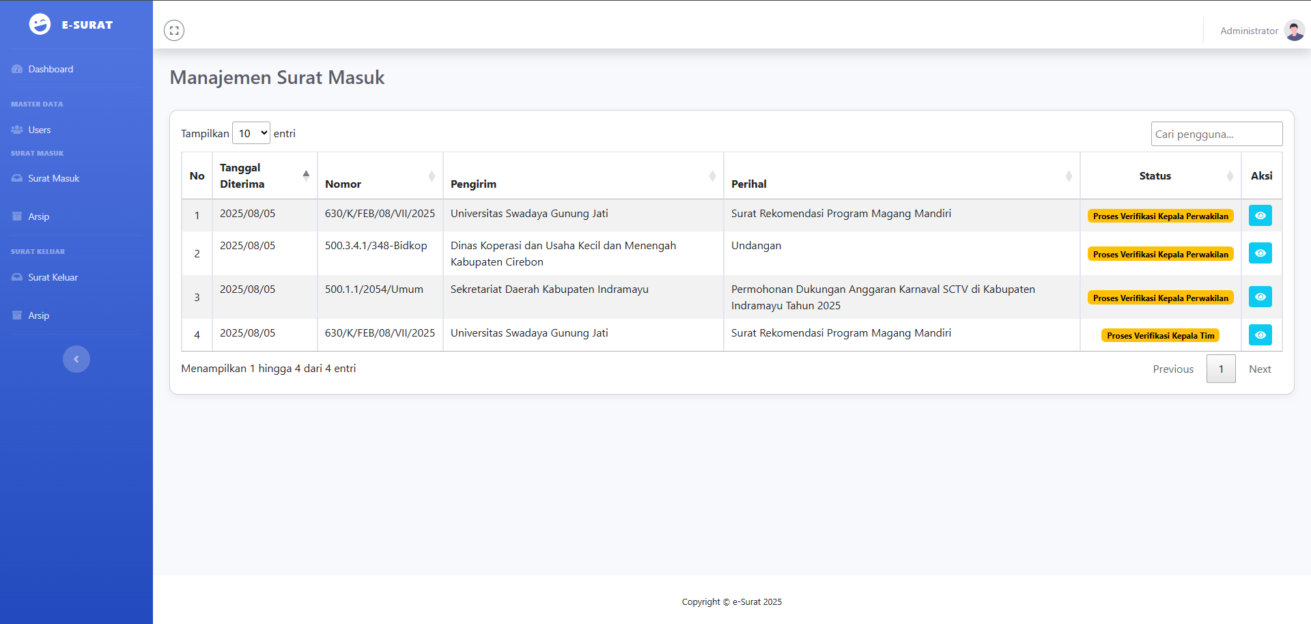Click the eye icon in row 4
This screenshot has width=1311, height=624.
[1260, 335]
